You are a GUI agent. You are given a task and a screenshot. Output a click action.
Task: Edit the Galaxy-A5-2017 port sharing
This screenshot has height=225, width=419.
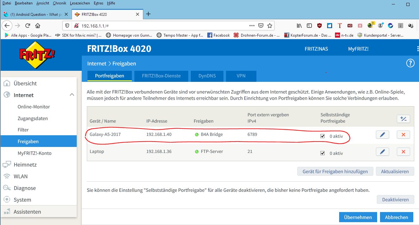tap(383, 135)
